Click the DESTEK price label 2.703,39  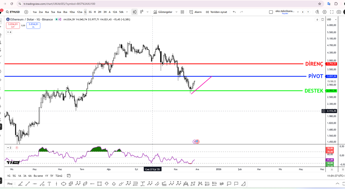tap(331, 91)
